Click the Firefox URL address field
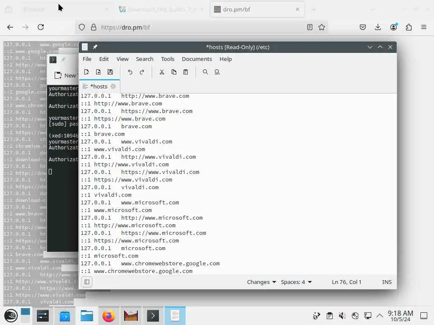Viewport: 434px width, 325px height. click(x=201, y=27)
